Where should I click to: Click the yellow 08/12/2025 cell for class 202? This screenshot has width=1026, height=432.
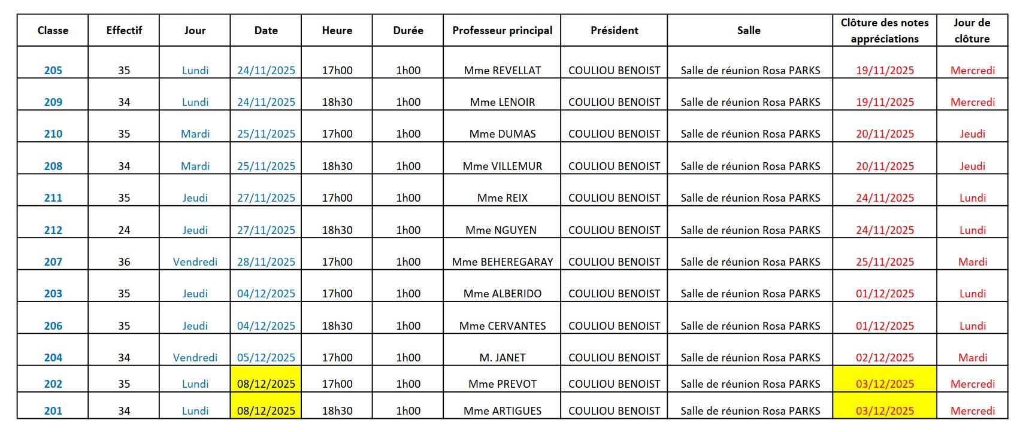[x=266, y=384]
